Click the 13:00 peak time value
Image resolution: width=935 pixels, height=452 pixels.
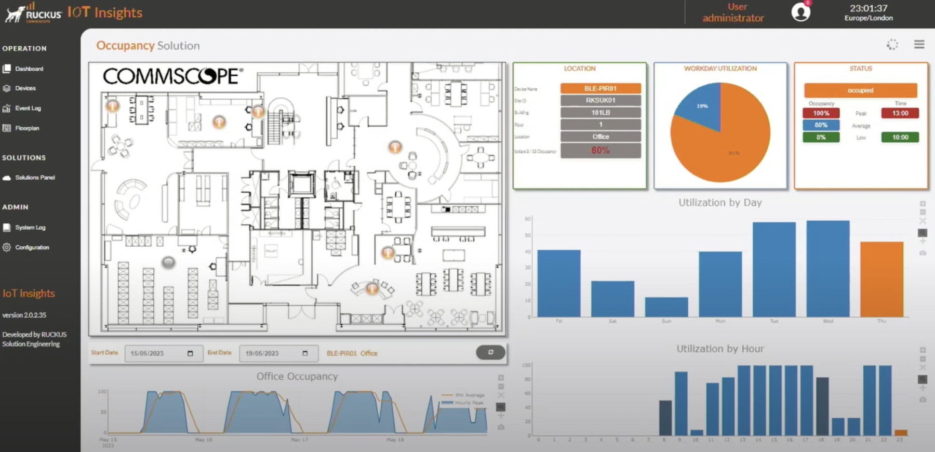[900, 113]
